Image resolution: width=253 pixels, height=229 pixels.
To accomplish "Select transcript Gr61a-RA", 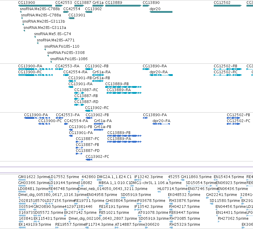I will pos(98,75).
